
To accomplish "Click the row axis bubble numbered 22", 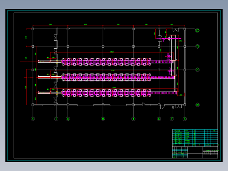I will coord(197,30).
